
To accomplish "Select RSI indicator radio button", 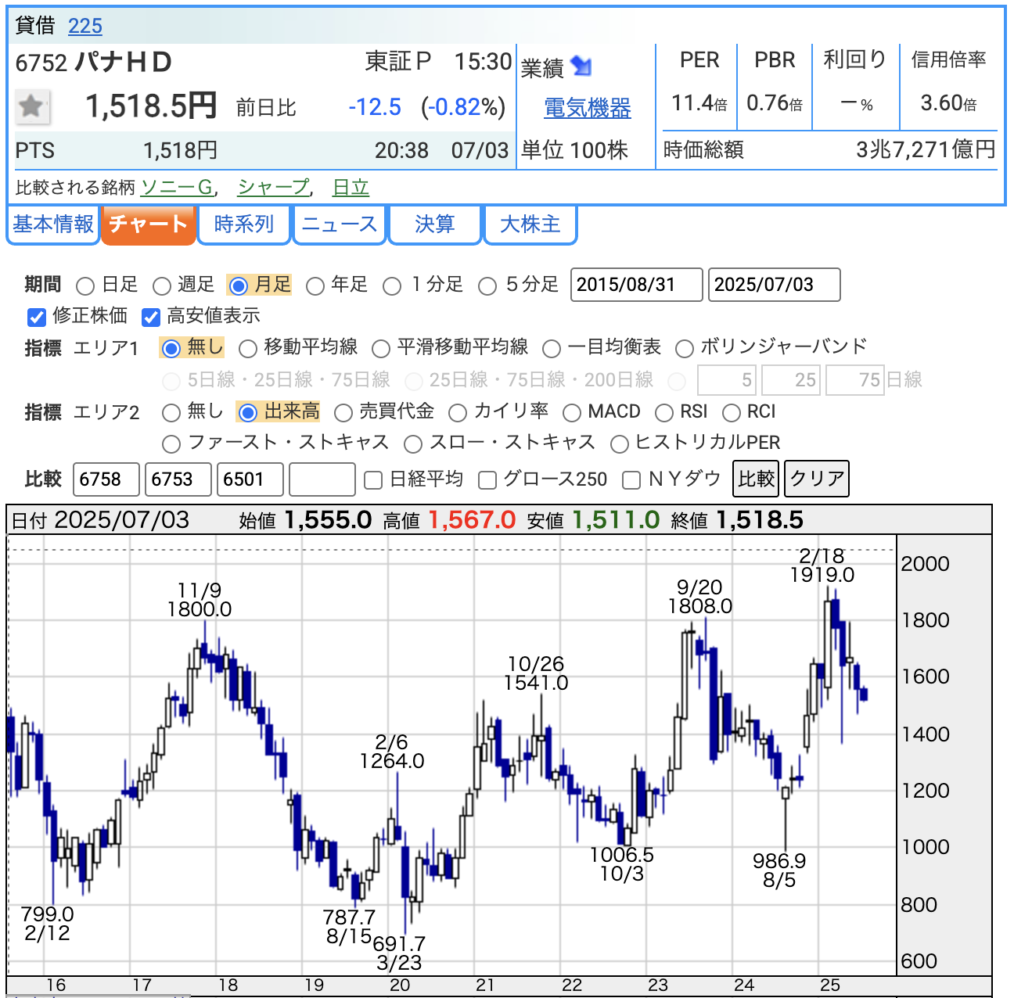I will coord(664,412).
